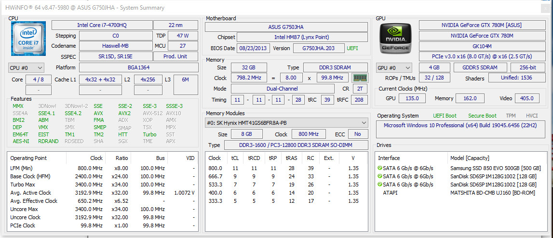553x238 pixels.
Task: Click the Codename Haswell-MB field
Action: 116,46
